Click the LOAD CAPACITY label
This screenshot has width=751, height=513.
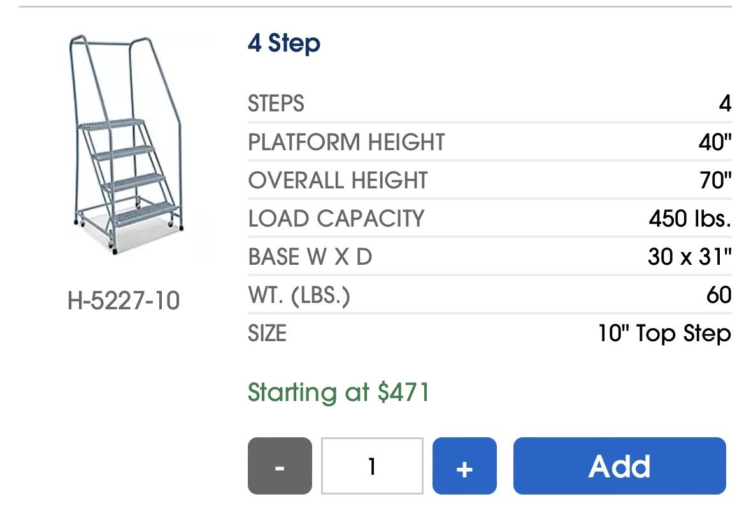[336, 218]
